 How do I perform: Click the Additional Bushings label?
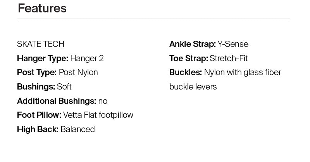click(56, 101)
